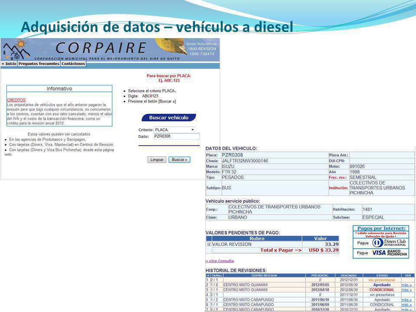Open más » for the Aprobado 2012/05/05 row
The image size is (416, 312).
coord(406,285)
